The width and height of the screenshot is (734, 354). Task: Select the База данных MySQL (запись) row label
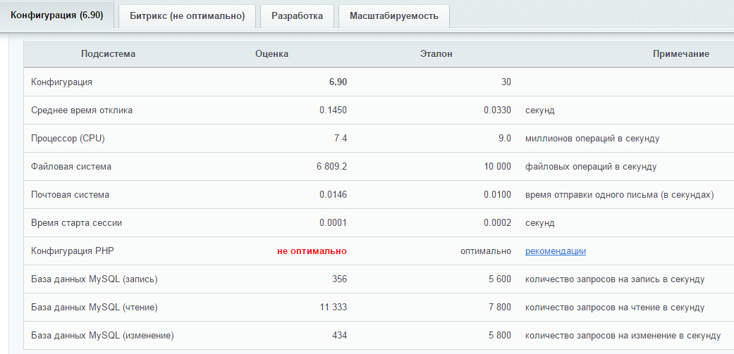[94, 279]
